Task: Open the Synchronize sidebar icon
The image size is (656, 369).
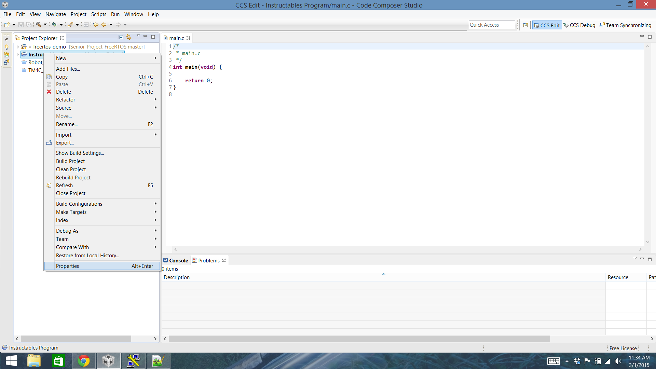Action: coord(6,62)
